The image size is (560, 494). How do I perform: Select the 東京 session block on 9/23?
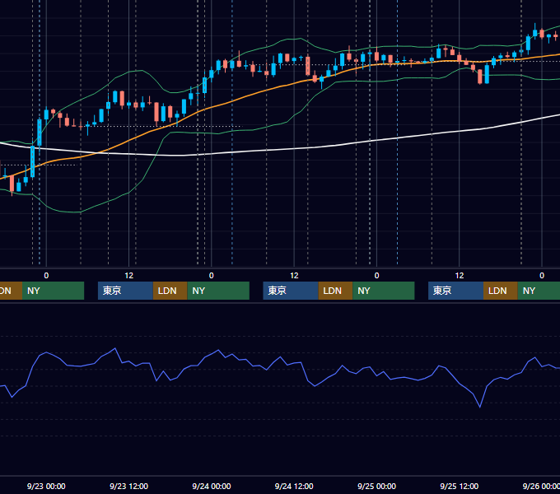pyautogui.click(x=126, y=291)
